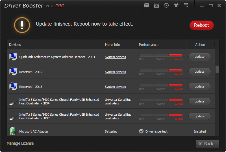
Task: Open the toolbox icon in title bar
Action: (x=157, y=6)
